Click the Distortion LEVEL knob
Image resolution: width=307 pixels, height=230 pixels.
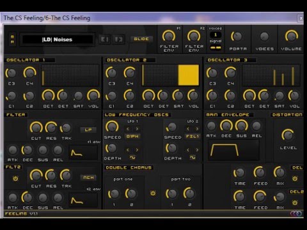point(288,135)
